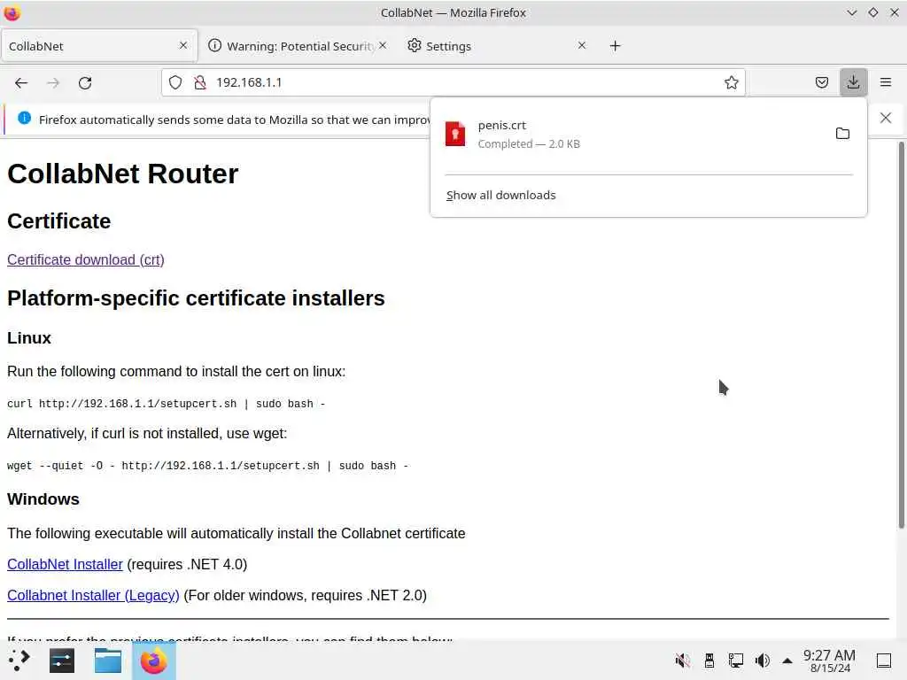This screenshot has height=680, width=907.
Task: Click the Firefox taskbar icon
Action: pos(154,661)
